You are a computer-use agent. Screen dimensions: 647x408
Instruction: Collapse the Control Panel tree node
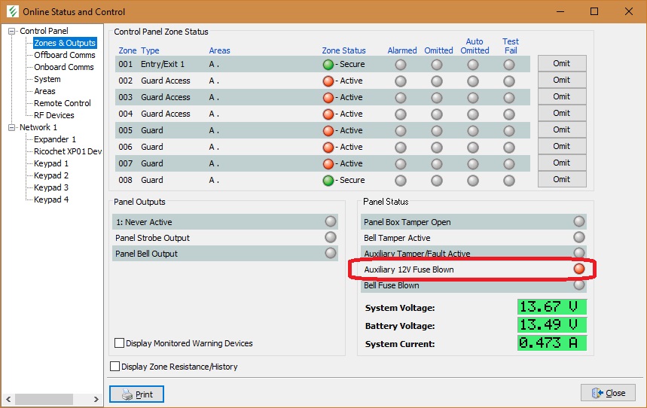(x=11, y=31)
